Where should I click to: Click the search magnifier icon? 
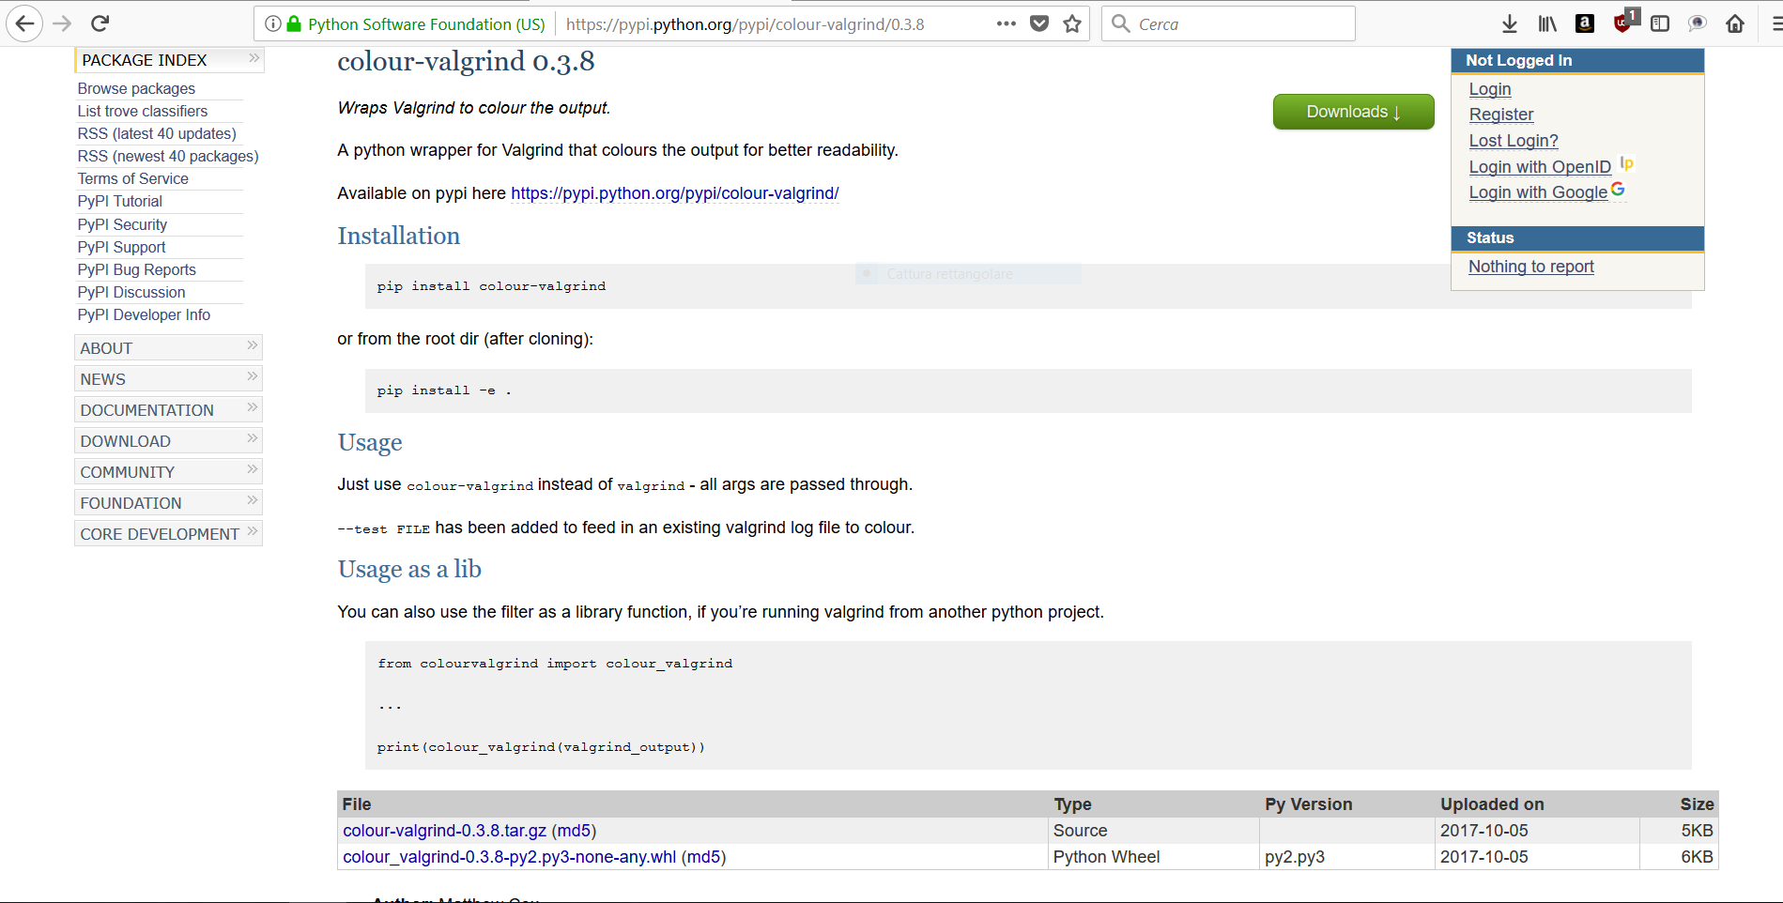[1120, 23]
